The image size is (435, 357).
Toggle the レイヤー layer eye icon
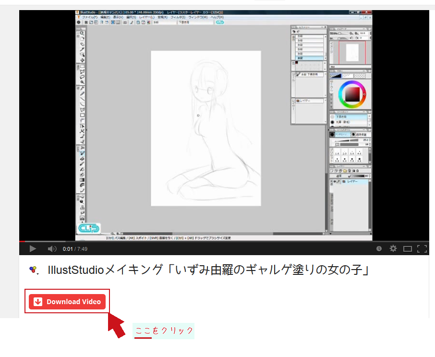335,181
